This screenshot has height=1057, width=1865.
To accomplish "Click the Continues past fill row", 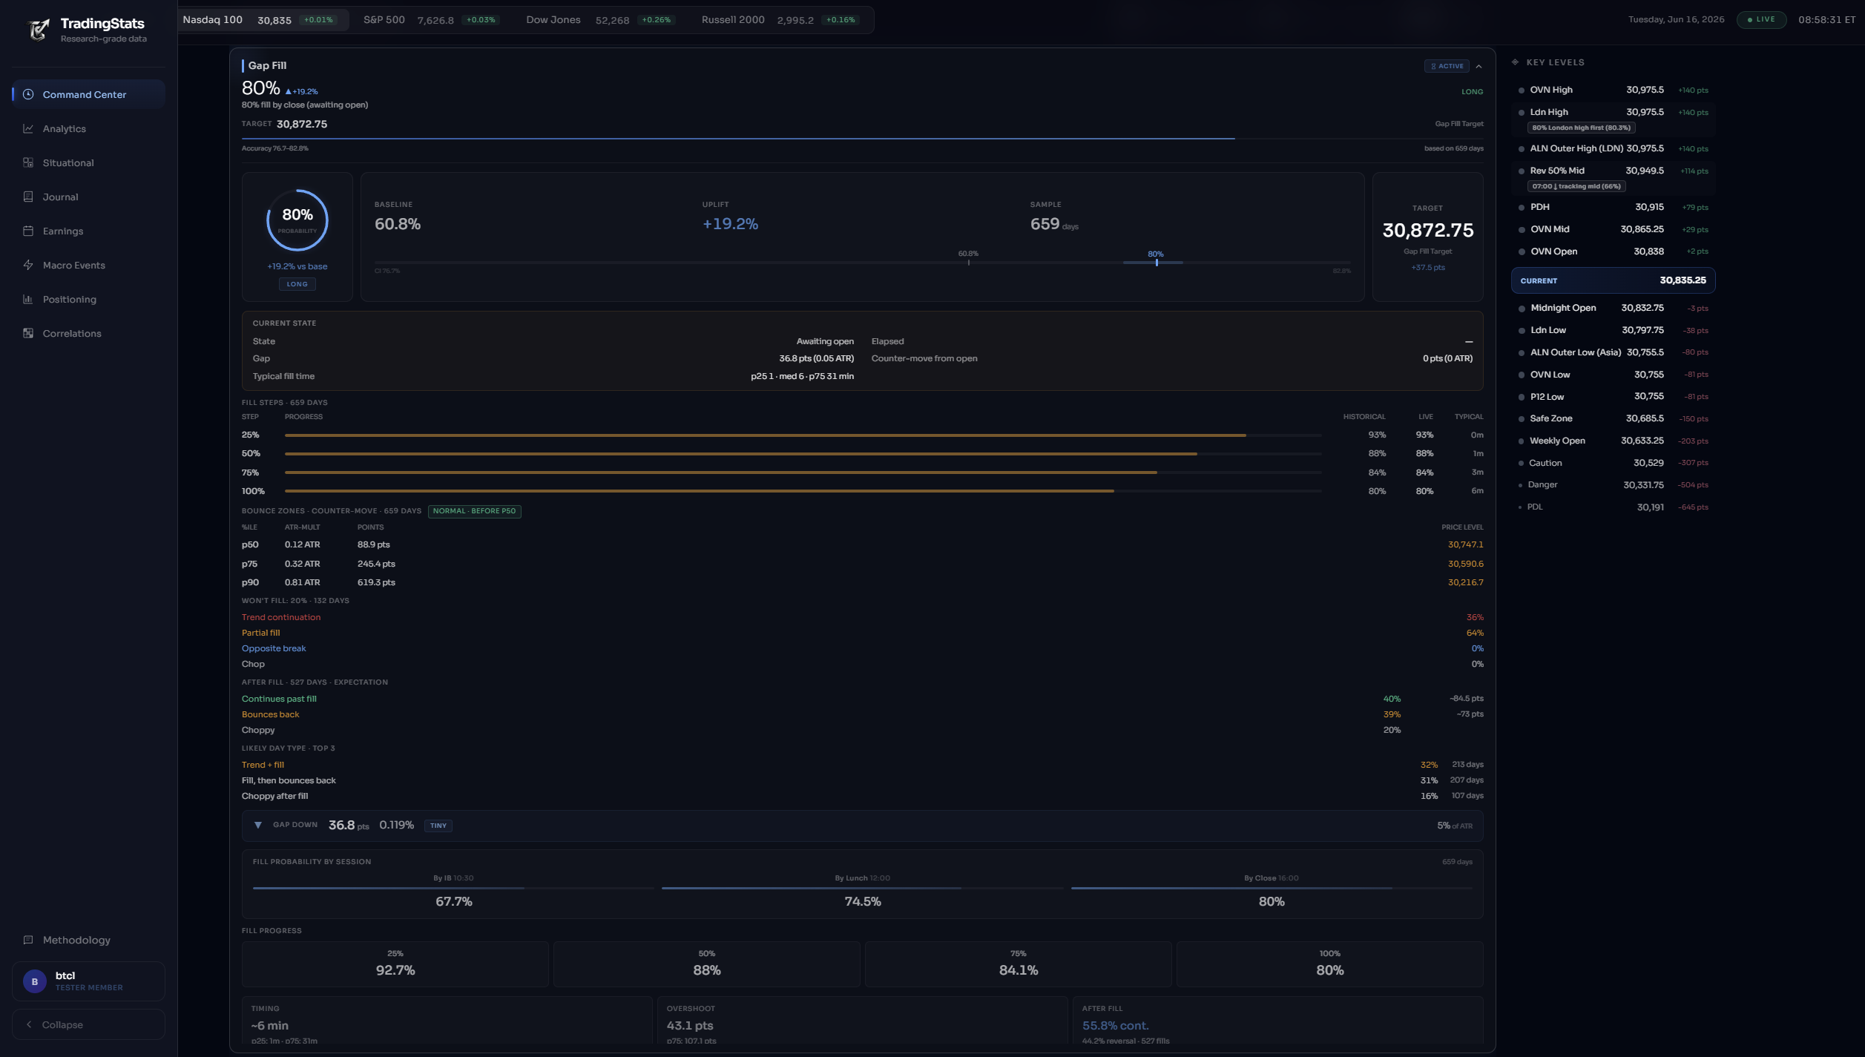I will pyautogui.click(x=862, y=699).
